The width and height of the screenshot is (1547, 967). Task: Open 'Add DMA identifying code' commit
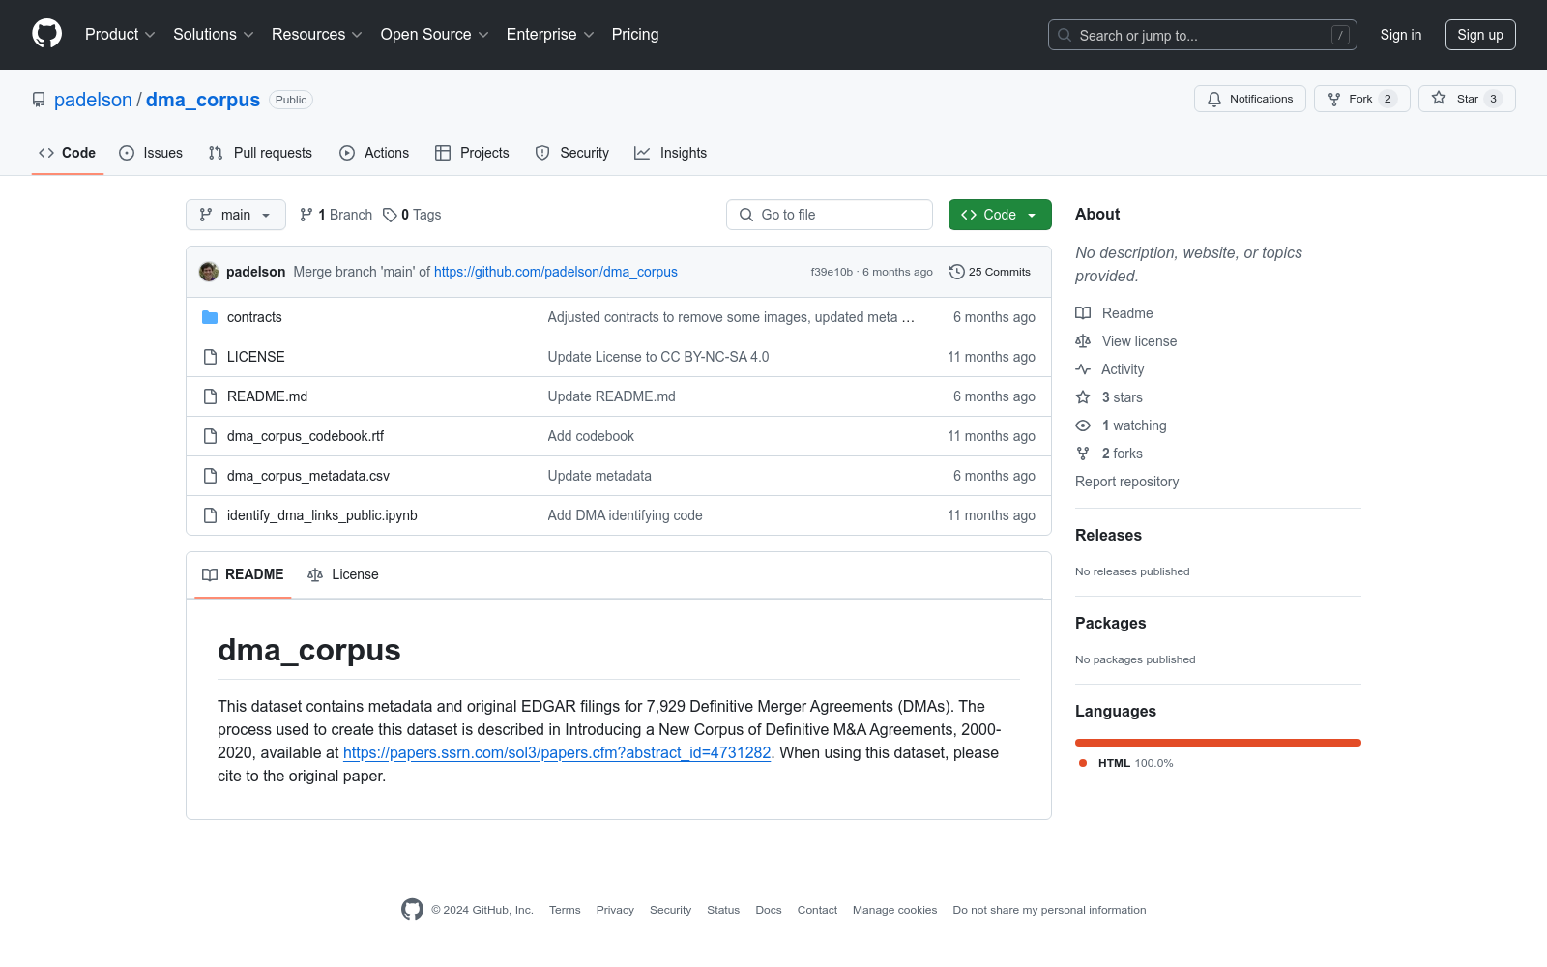(626, 515)
